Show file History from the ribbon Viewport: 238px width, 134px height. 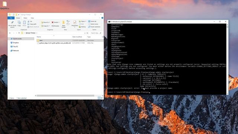tap(83, 27)
